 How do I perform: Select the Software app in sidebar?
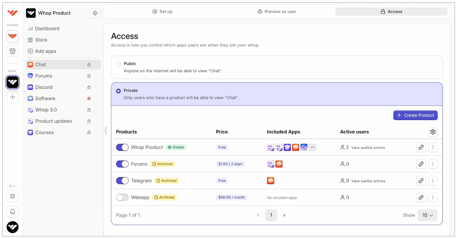[63, 98]
